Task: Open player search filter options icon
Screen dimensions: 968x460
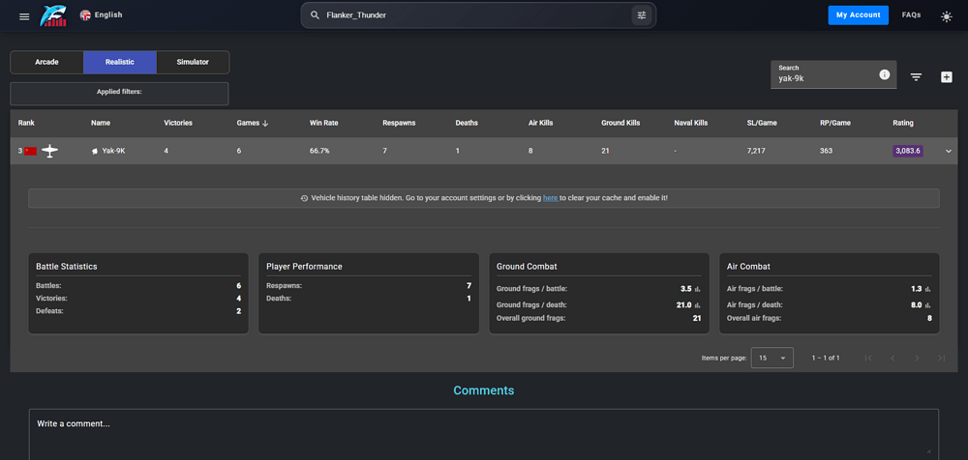Action: coord(641,15)
